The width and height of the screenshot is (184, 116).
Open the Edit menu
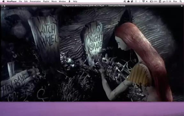[26, 1]
